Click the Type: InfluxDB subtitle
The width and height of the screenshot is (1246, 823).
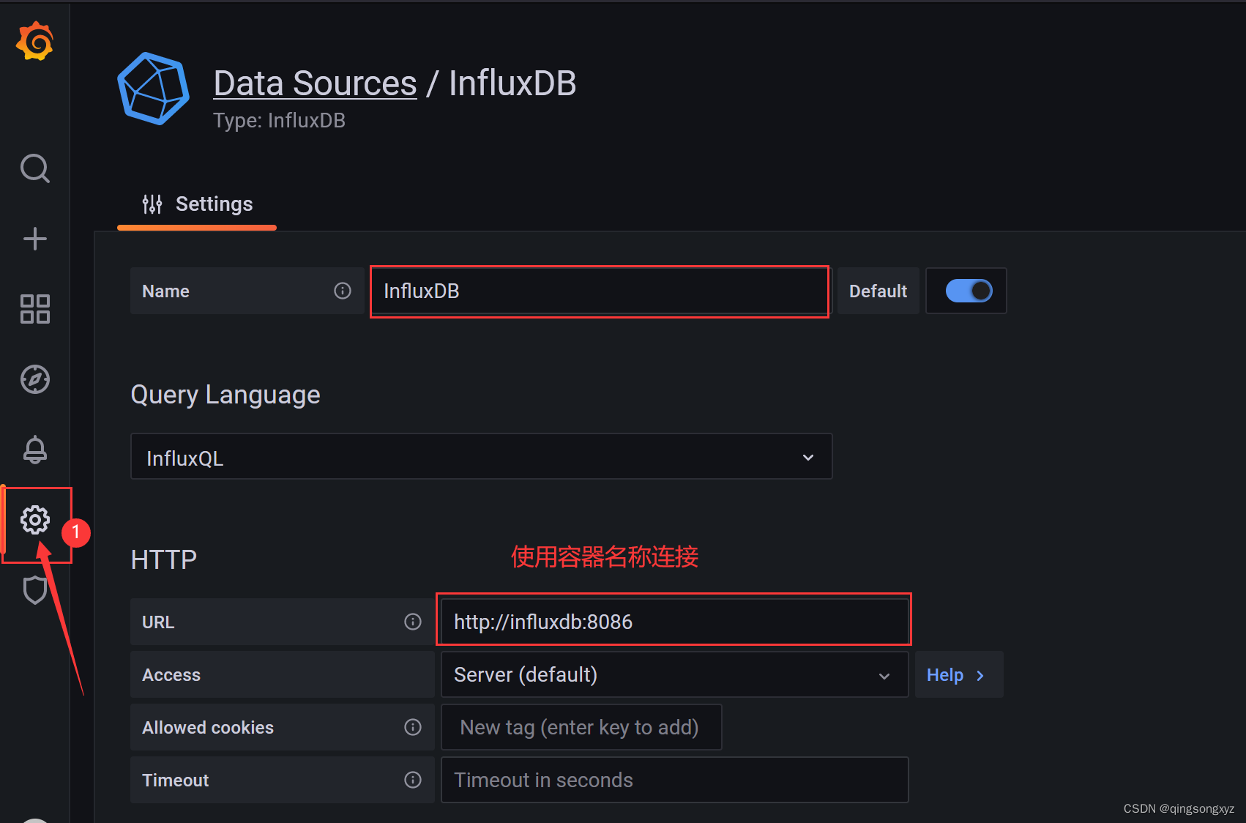(x=279, y=120)
